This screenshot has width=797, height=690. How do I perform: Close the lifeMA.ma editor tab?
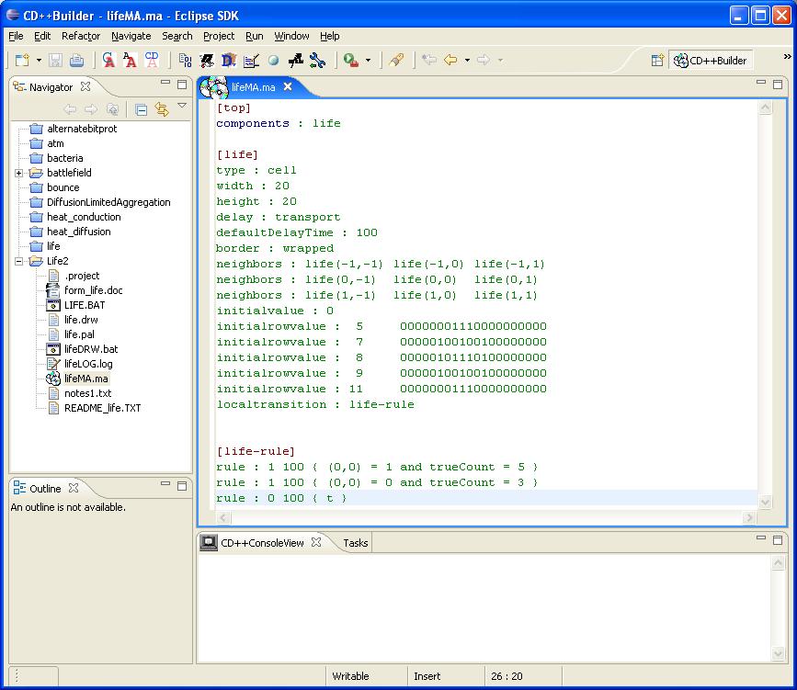coord(288,86)
